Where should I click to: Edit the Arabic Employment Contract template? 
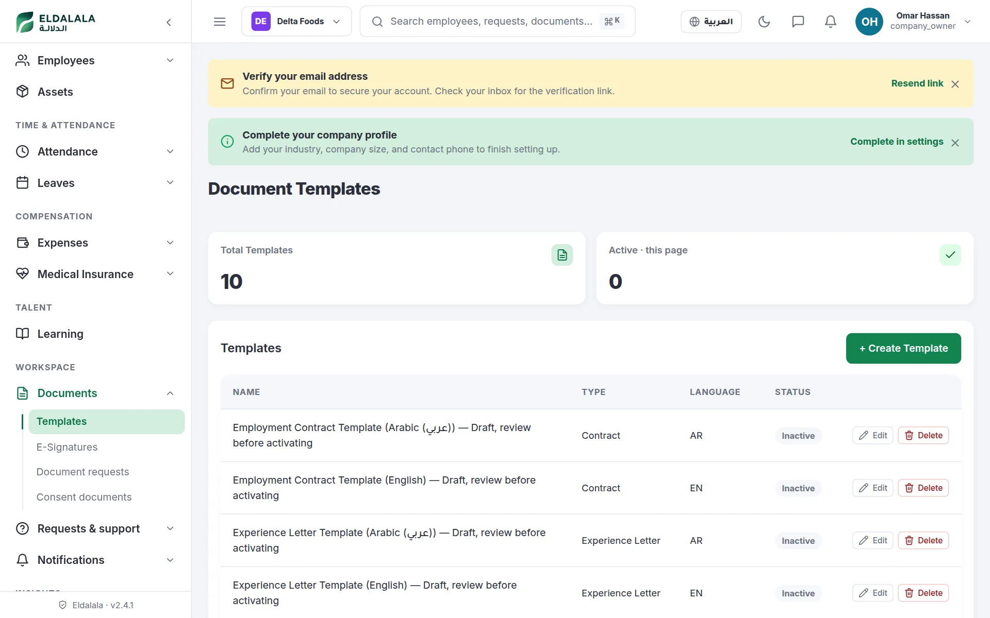tap(872, 435)
